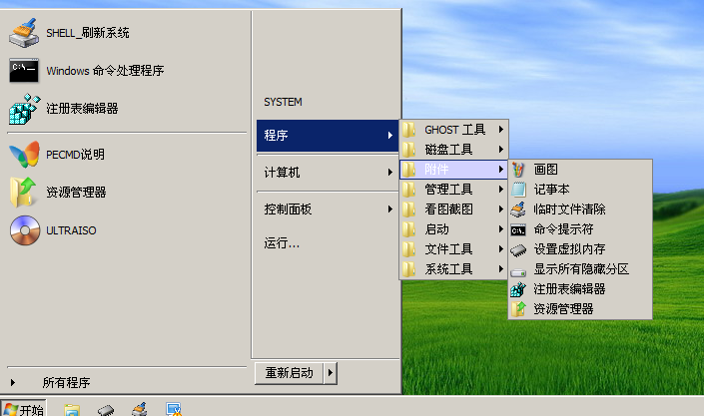This screenshot has width=704, height=416.
Task: Expand the 管理工具 submenu arrow
Action: pyautogui.click(x=501, y=189)
